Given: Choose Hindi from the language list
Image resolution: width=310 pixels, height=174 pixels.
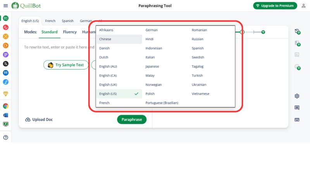Looking at the screenshot, I should click(x=166, y=39).
